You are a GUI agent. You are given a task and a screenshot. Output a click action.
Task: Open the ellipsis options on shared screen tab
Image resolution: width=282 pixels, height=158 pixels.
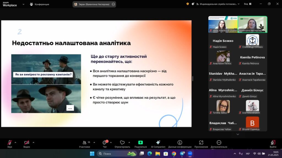(x=113, y=4)
